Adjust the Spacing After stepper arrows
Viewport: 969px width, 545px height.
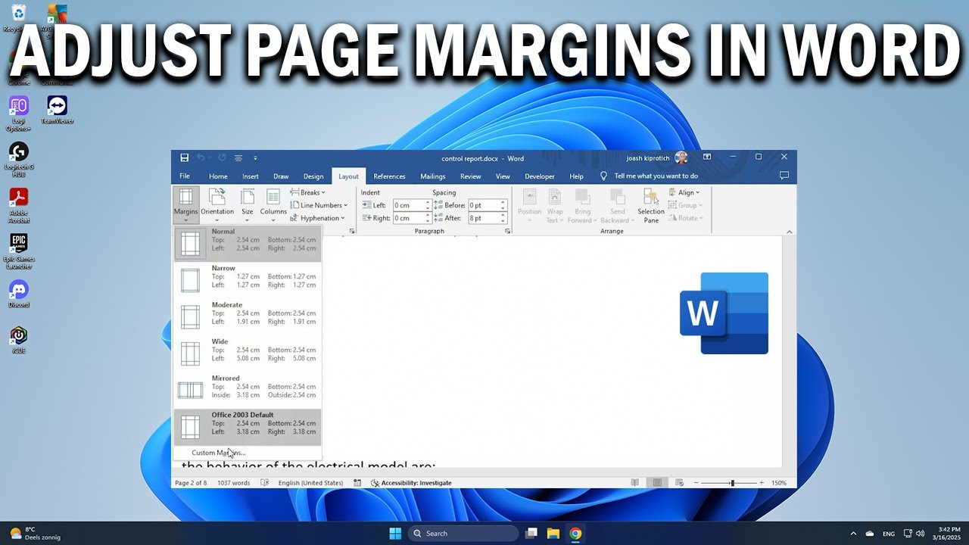click(503, 218)
